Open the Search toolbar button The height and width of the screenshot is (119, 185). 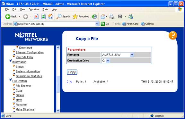coord(63,16)
